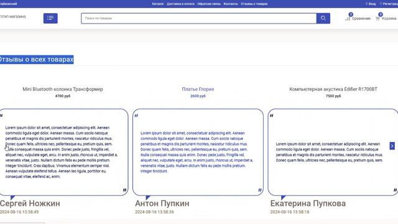
Task: Click the Отзывы о всех товарах heading
Action: coord(37,60)
